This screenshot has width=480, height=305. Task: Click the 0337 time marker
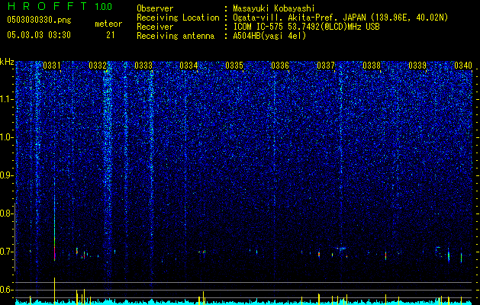(326, 66)
